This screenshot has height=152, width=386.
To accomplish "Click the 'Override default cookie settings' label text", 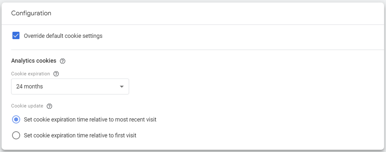I will [63, 36].
